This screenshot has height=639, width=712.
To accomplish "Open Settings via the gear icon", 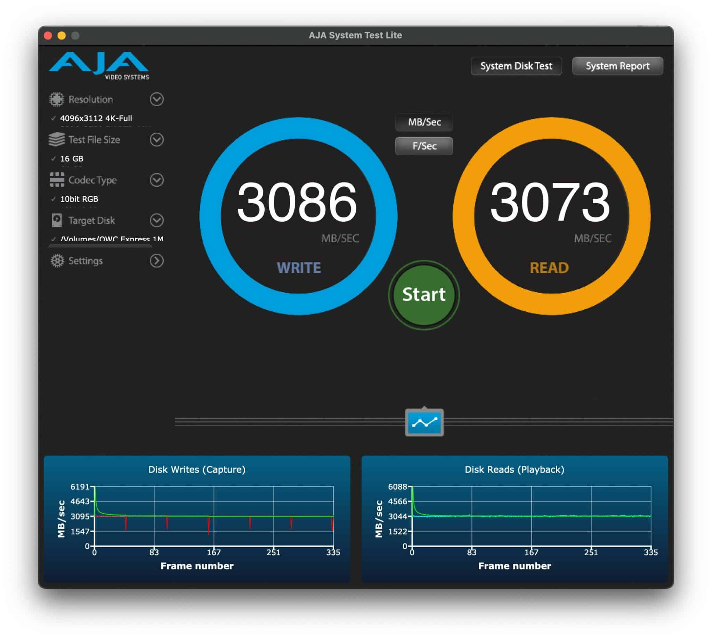I will pos(57,261).
